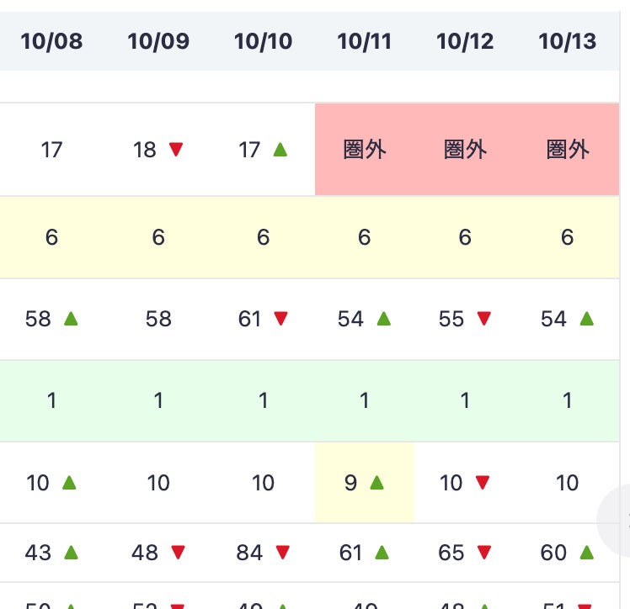
Task: Click the pink 圏外 cell under 10/13
Action: pyautogui.click(x=567, y=150)
